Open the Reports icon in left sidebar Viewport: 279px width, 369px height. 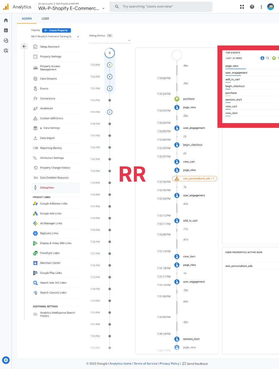6,31
